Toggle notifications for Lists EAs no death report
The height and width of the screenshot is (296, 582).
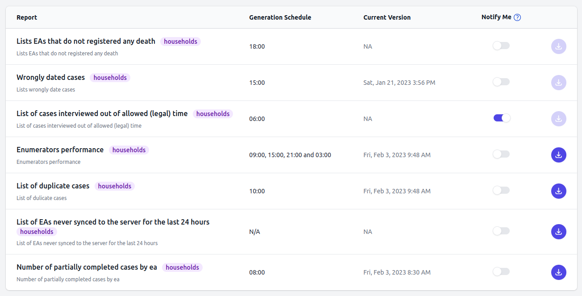pyautogui.click(x=501, y=46)
